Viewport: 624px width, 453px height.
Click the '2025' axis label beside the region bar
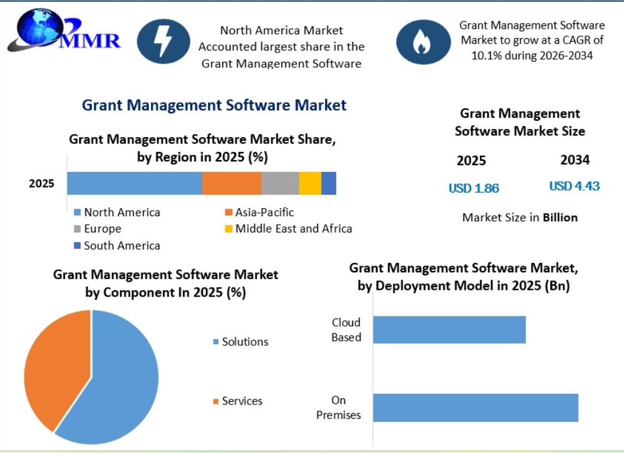tap(41, 184)
